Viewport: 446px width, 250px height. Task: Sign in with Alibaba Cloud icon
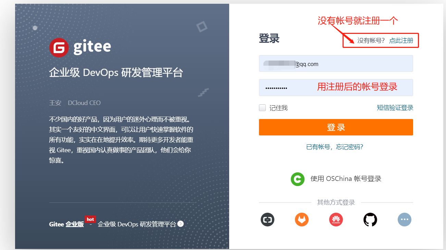[x=268, y=220]
